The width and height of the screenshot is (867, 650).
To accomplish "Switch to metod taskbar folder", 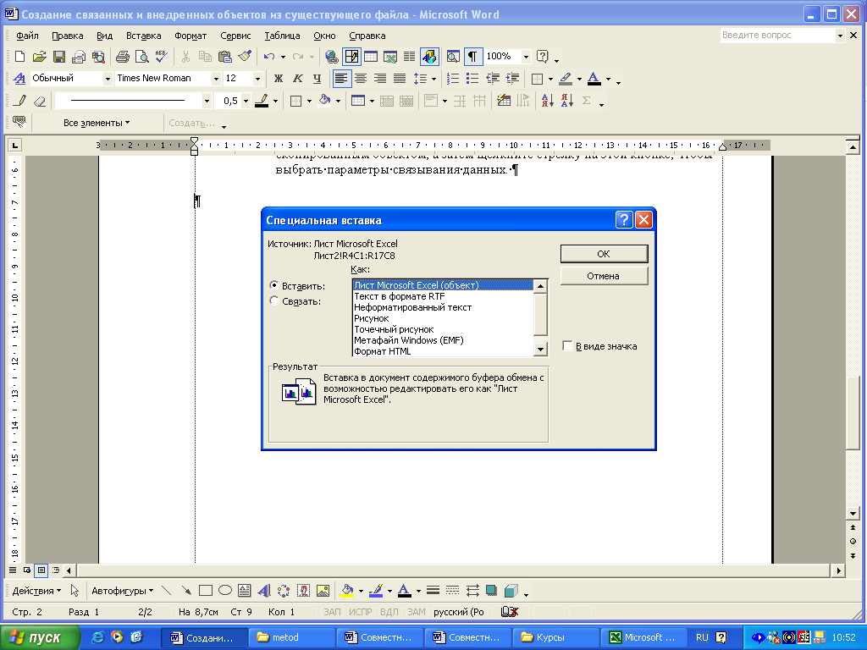I will tap(291, 637).
